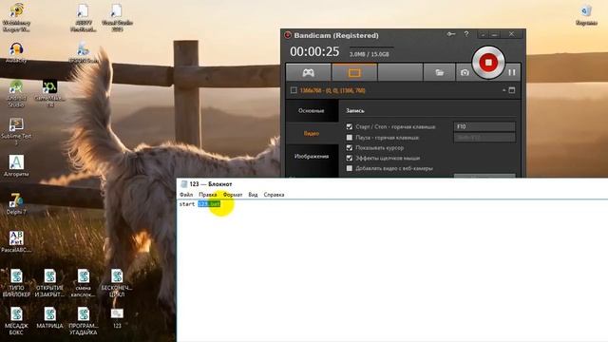Select the 123 batch file on desktop

pos(117,318)
